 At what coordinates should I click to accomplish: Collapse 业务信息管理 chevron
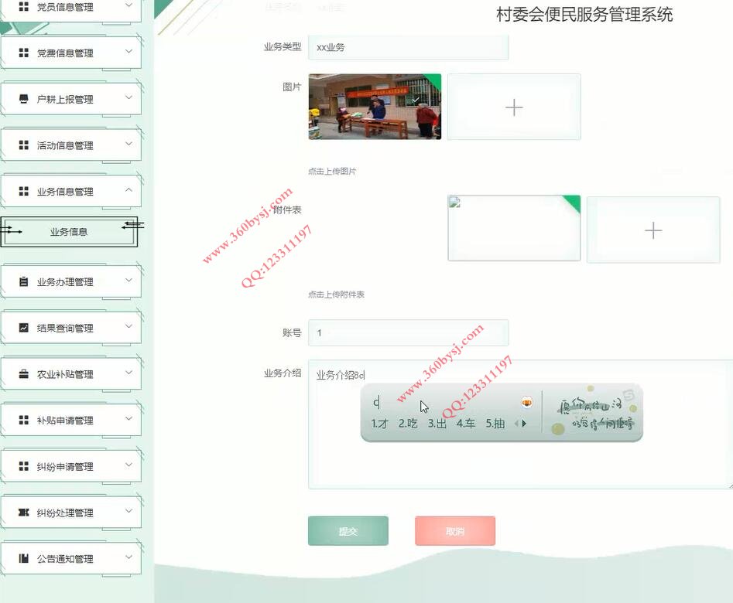coord(129,189)
